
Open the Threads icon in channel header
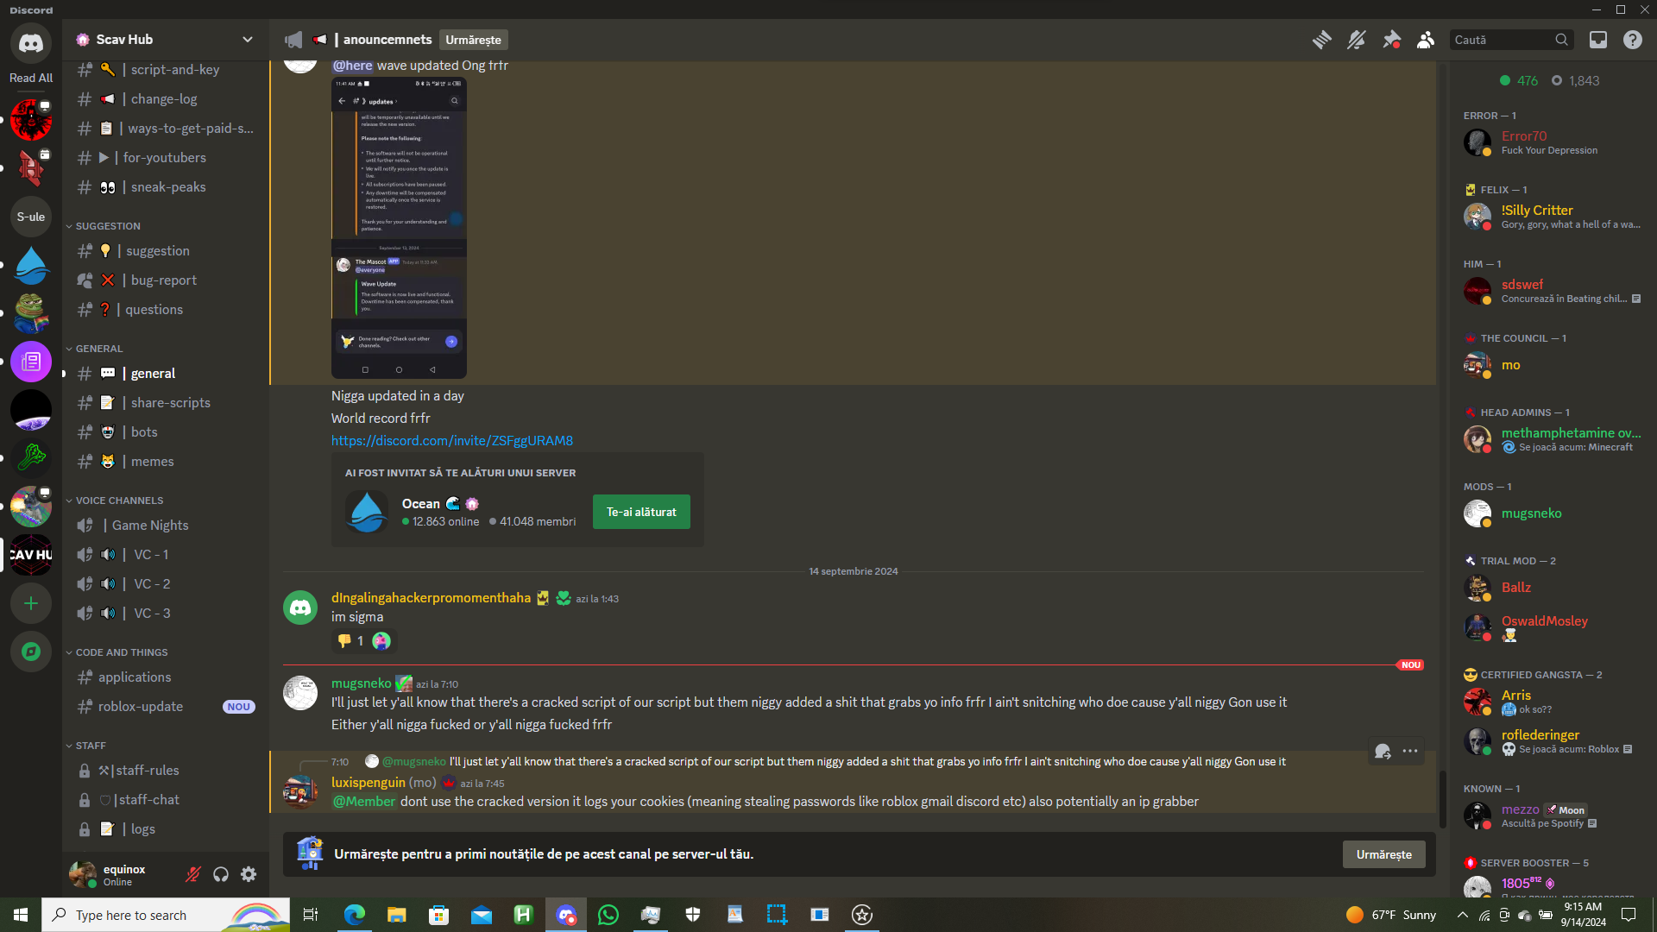pos(1321,40)
